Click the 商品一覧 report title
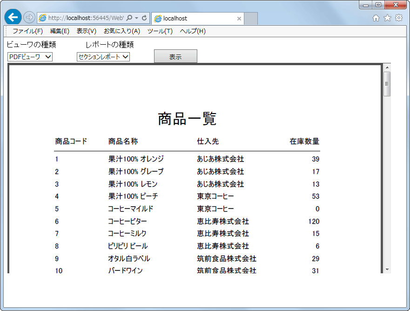 click(x=187, y=119)
